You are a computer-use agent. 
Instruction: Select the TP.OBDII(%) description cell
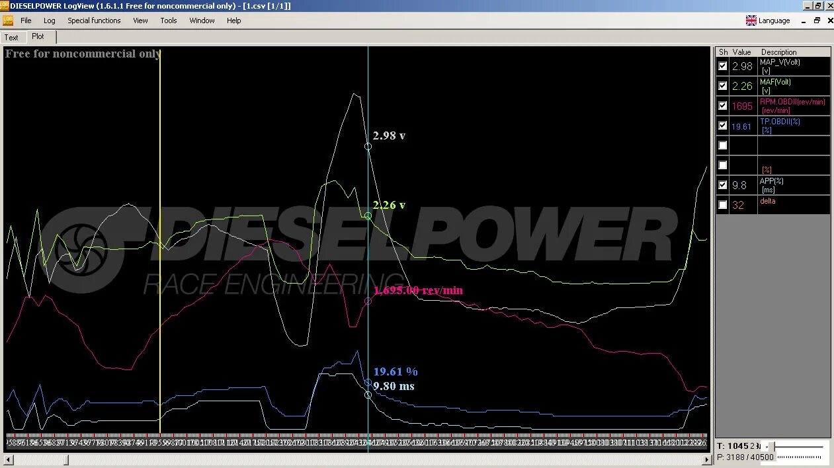tap(794, 126)
